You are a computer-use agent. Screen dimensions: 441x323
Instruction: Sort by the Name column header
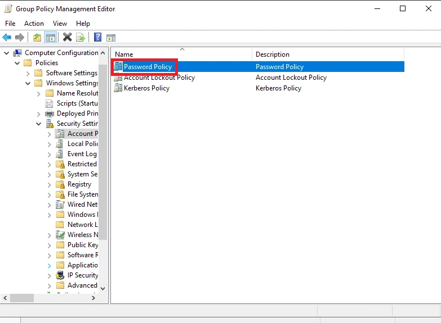pyautogui.click(x=182, y=54)
